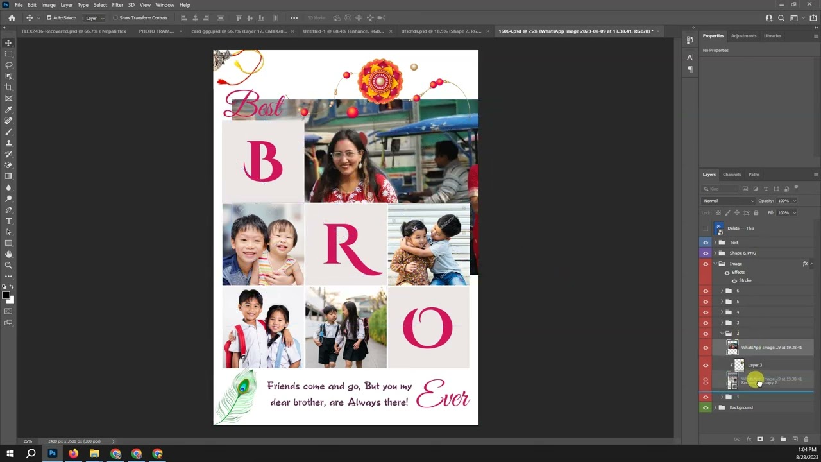Image resolution: width=821 pixels, height=462 pixels.
Task: Hide the Background group layer
Action: (x=706, y=407)
